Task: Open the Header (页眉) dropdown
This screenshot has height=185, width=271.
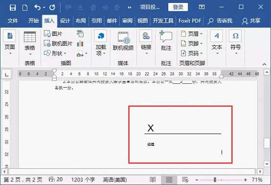Action: 191,34
